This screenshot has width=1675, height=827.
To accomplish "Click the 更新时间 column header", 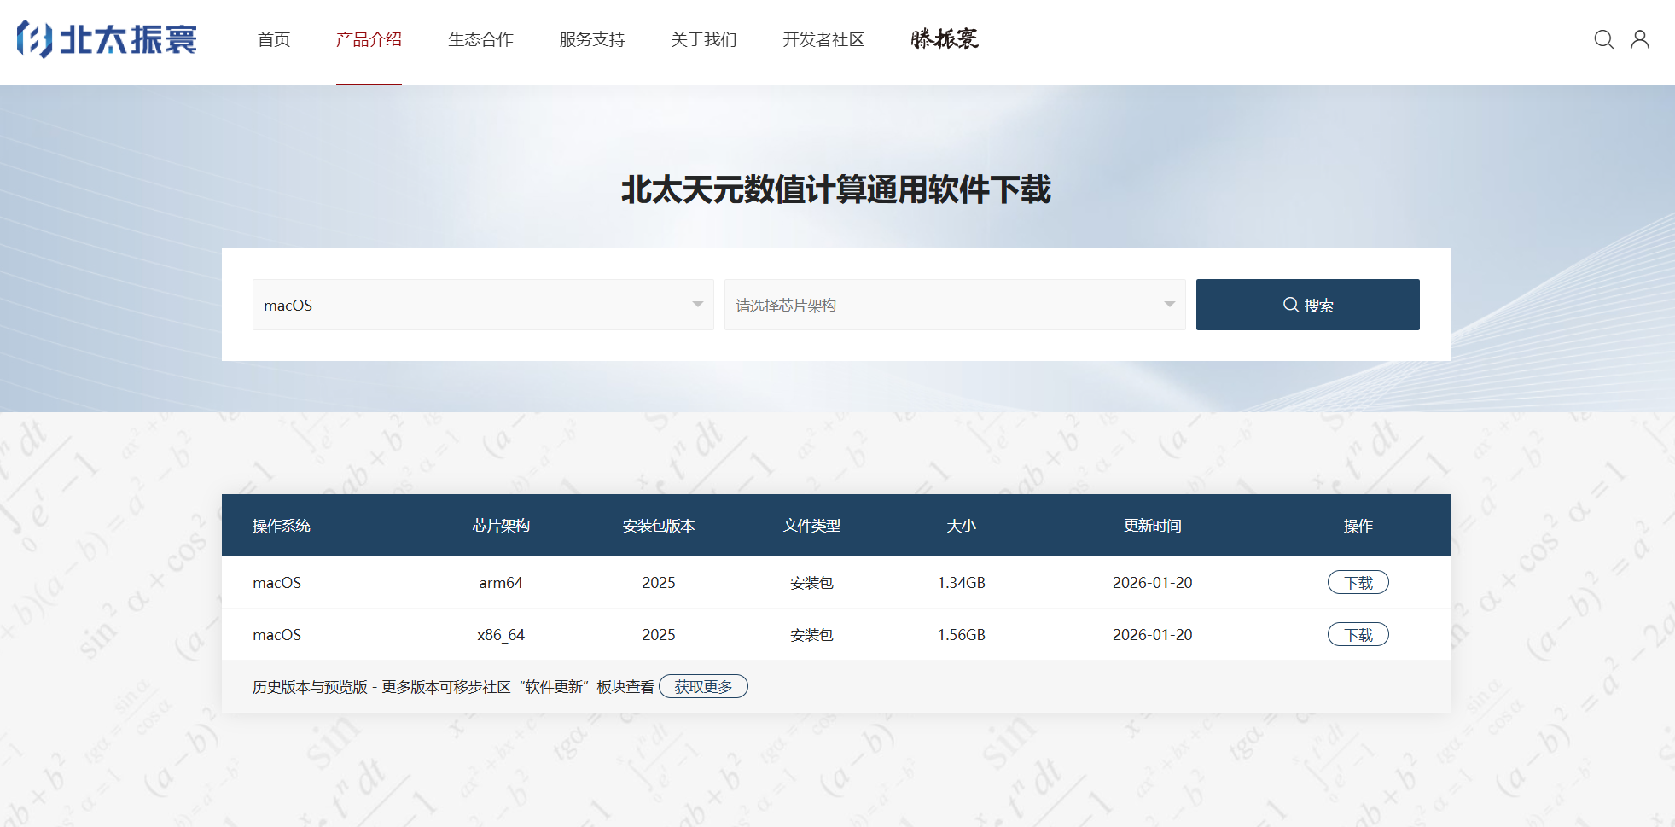I will coord(1152,526).
